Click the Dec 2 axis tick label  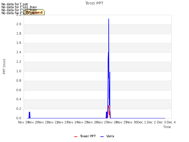coord(151,122)
